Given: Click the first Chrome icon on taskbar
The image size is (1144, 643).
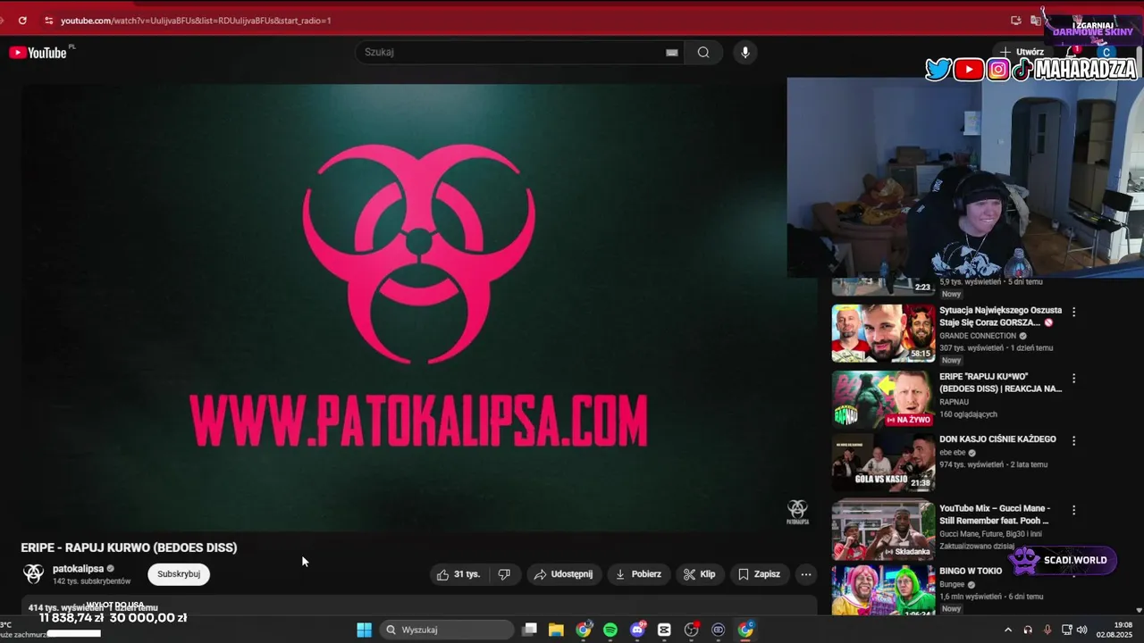Looking at the screenshot, I should pos(583,630).
